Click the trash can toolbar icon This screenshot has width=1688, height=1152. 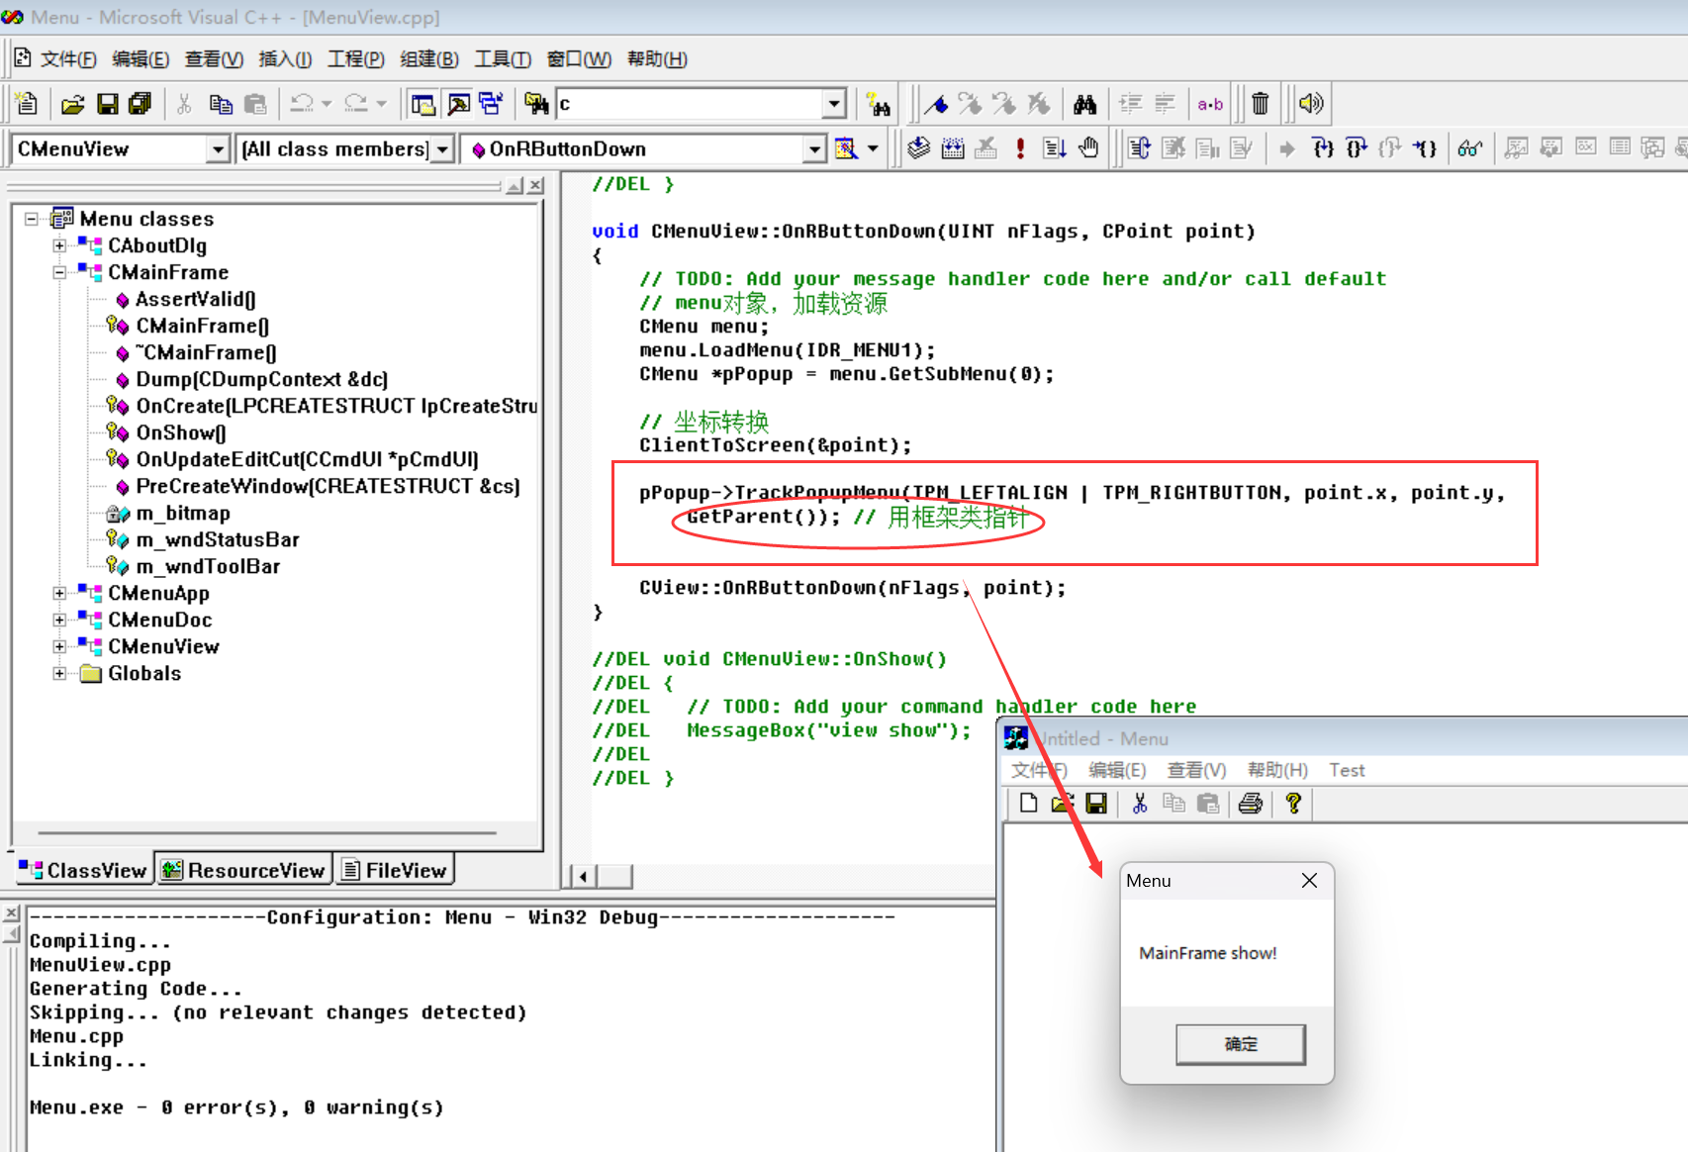click(1260, 103)
